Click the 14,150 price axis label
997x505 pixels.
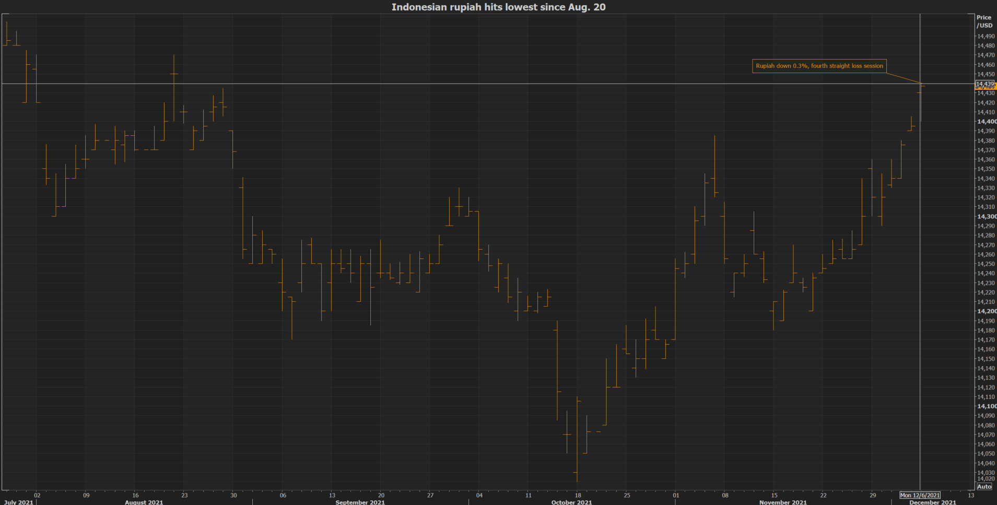(x=986, y=359)
